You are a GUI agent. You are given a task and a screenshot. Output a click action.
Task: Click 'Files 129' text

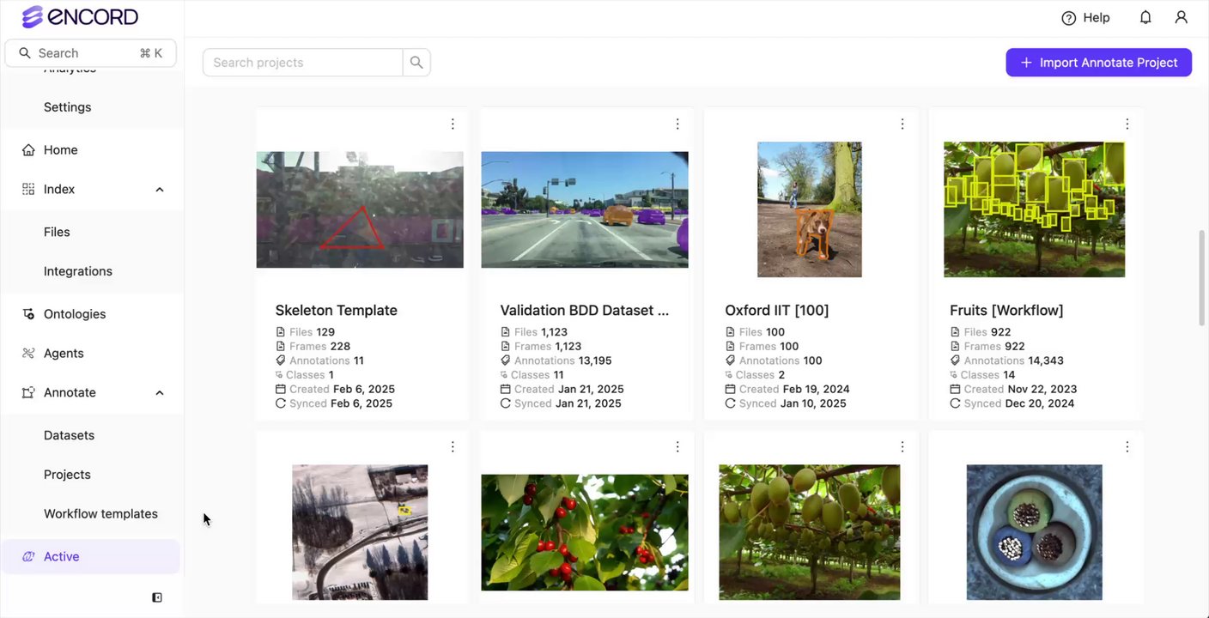click(x=313, y=332)
